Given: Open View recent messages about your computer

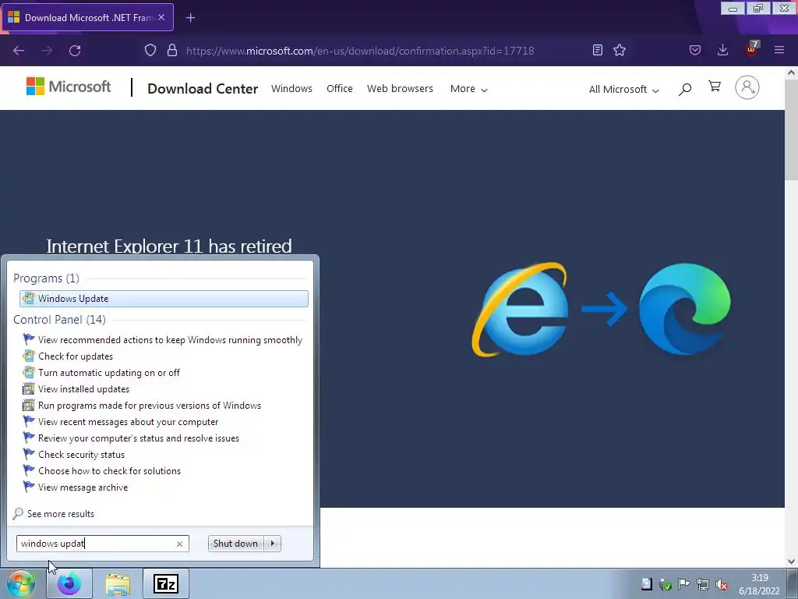Looking at the screenshot, I should (x=121, y=422).
